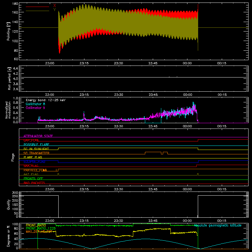
Task: Click the 00:00 tick under the Pointing plot
Action: click(x=187, y=63)
